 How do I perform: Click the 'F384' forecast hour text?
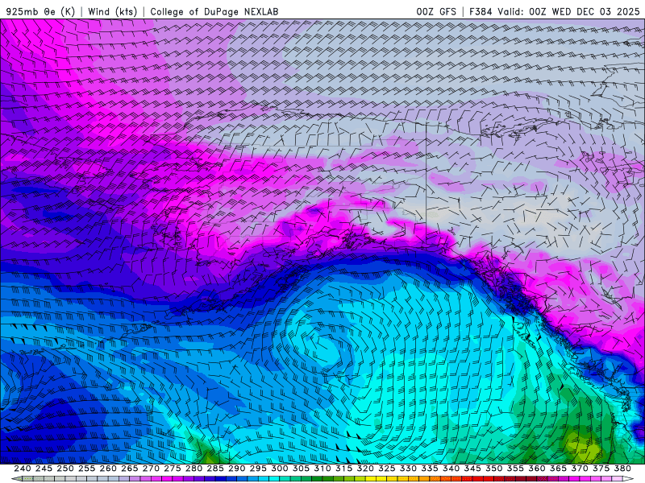pos(481,11)
